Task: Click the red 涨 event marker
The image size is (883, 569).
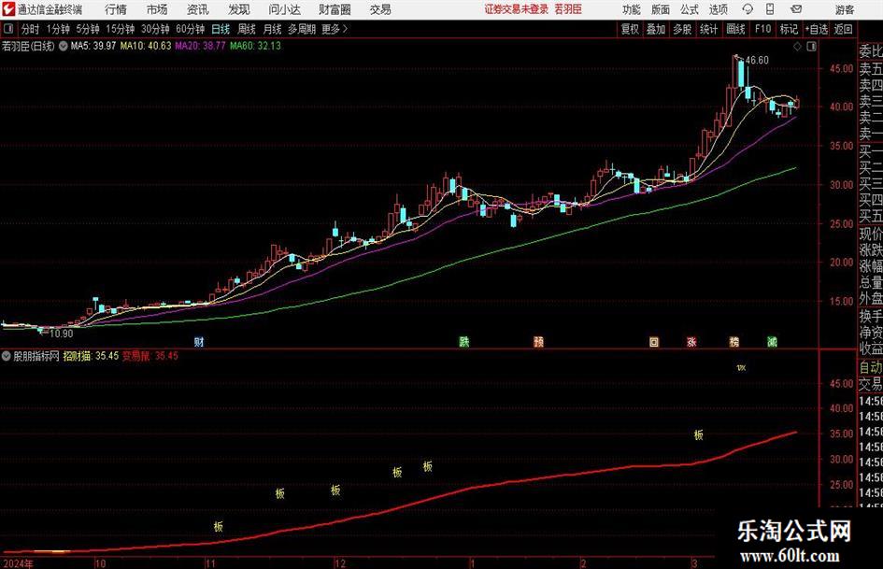Action: pyautogui.click(x=691, y=341)
